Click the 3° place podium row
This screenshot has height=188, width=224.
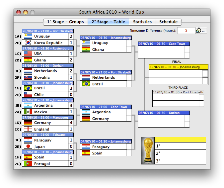point(180,161)
